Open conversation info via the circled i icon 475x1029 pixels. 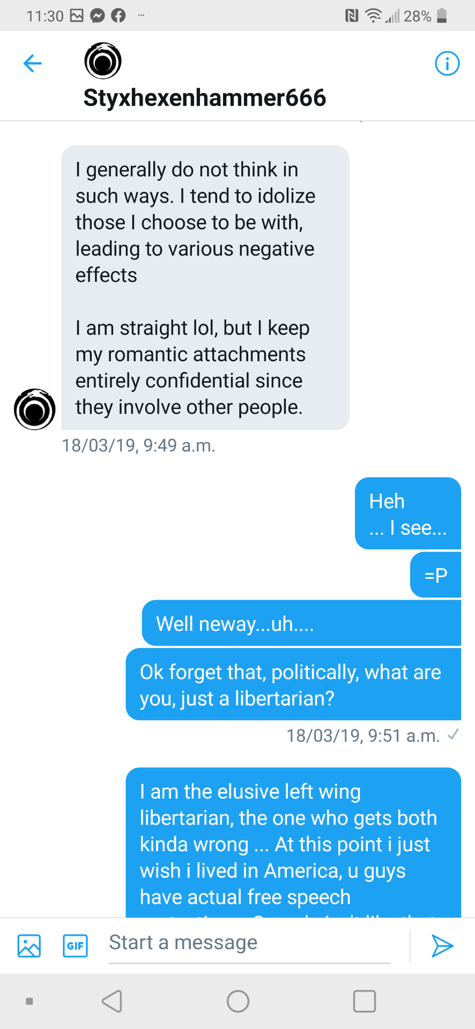(x=447, y=63)
